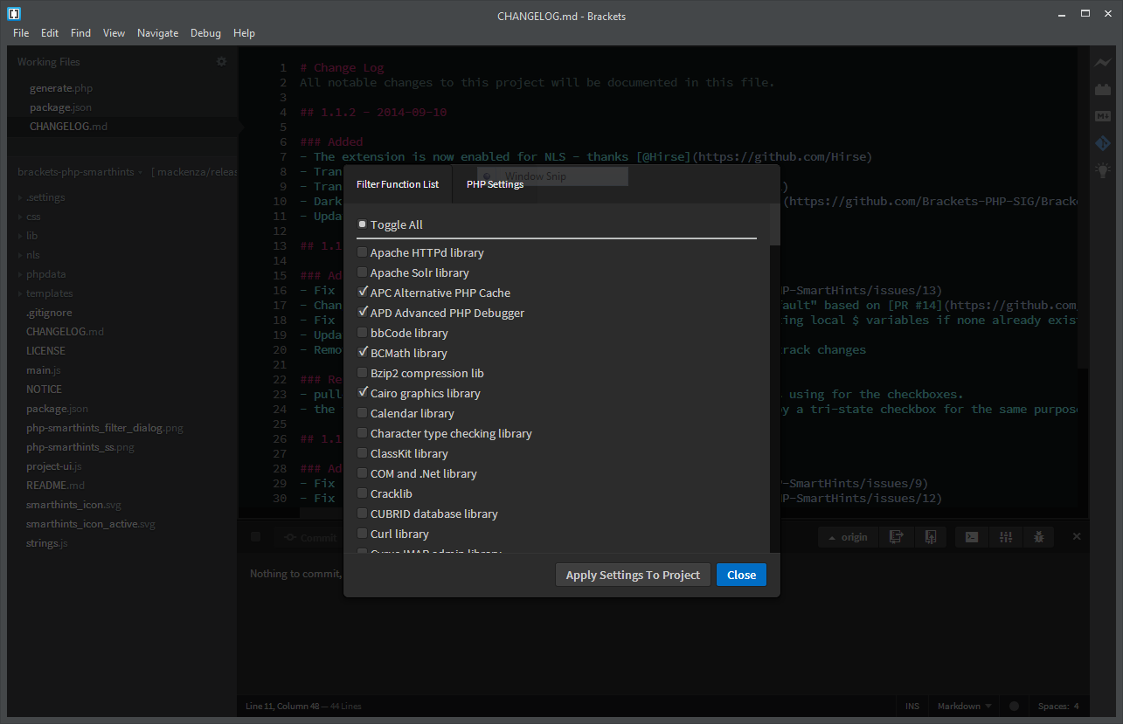
Task: Open generate.php in Working Files
Action: click(x=61, y=88)
